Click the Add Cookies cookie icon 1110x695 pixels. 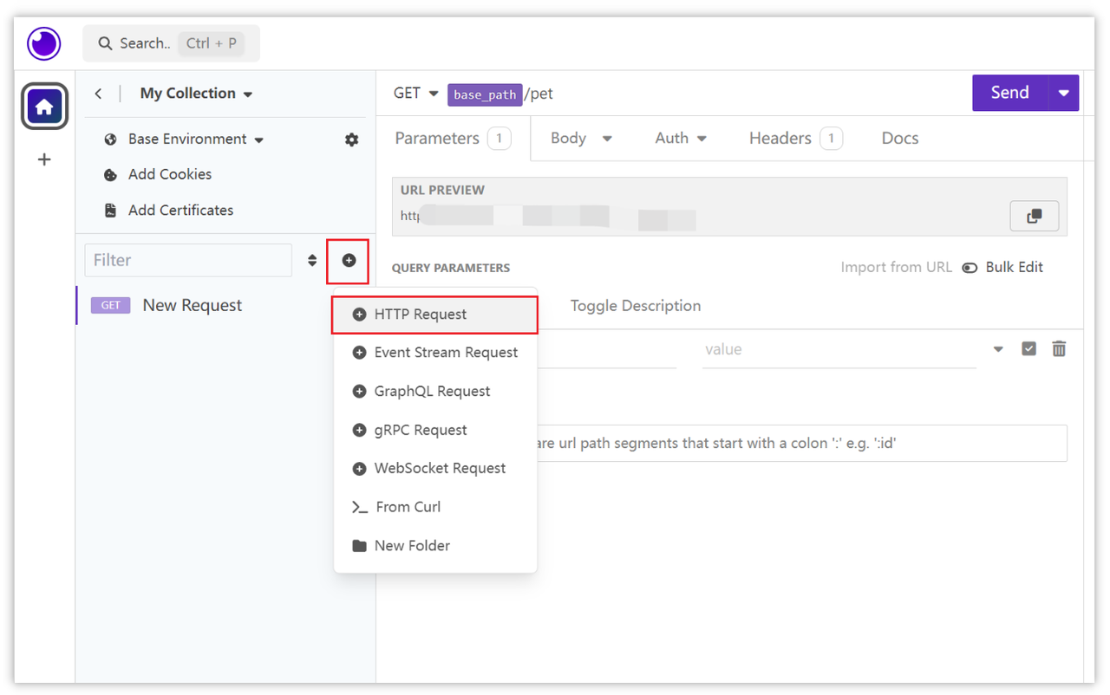pyautogui.click(x=110, y=175)
